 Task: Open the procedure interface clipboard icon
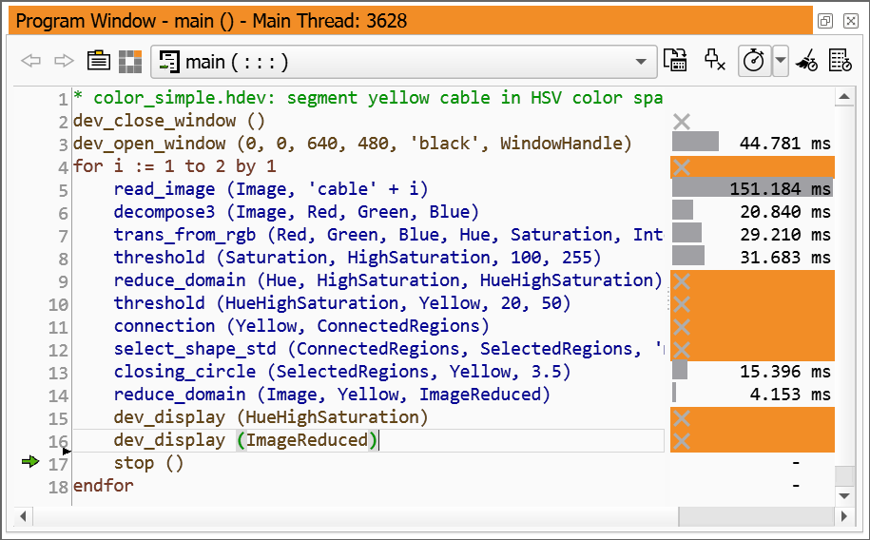(98, 62)
